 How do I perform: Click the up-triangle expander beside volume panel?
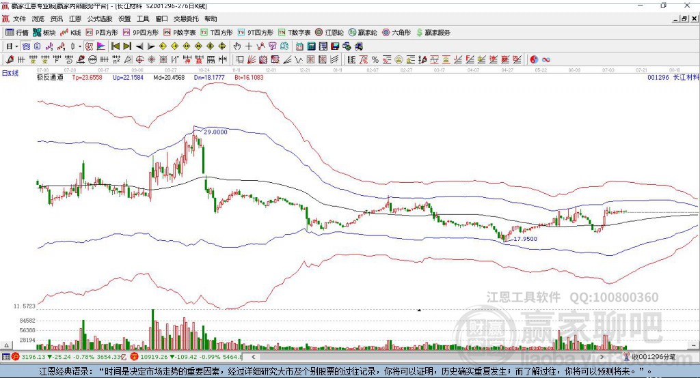6,345
